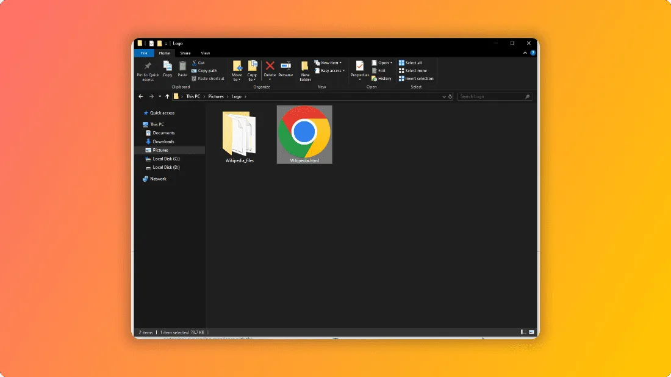
Task: Select This PC in the sidebar
Action: (x=153, y=124)
